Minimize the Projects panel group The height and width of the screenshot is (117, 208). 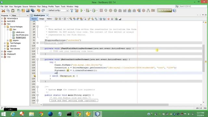coord(28,16)
